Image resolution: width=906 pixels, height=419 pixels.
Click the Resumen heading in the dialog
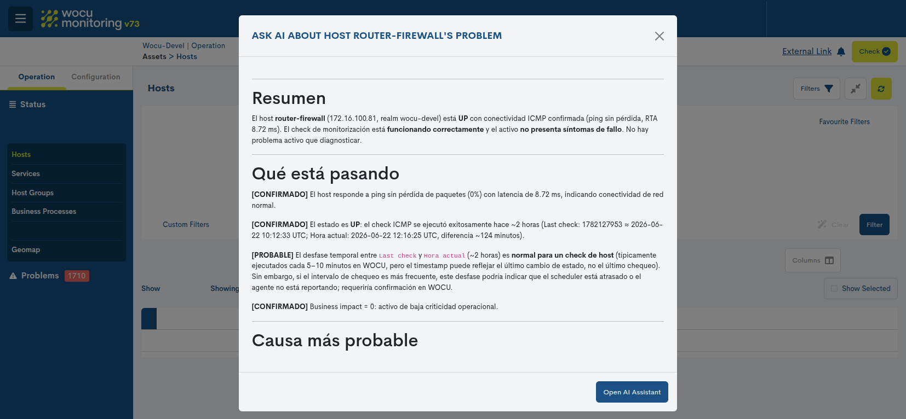tap(289, 98)
